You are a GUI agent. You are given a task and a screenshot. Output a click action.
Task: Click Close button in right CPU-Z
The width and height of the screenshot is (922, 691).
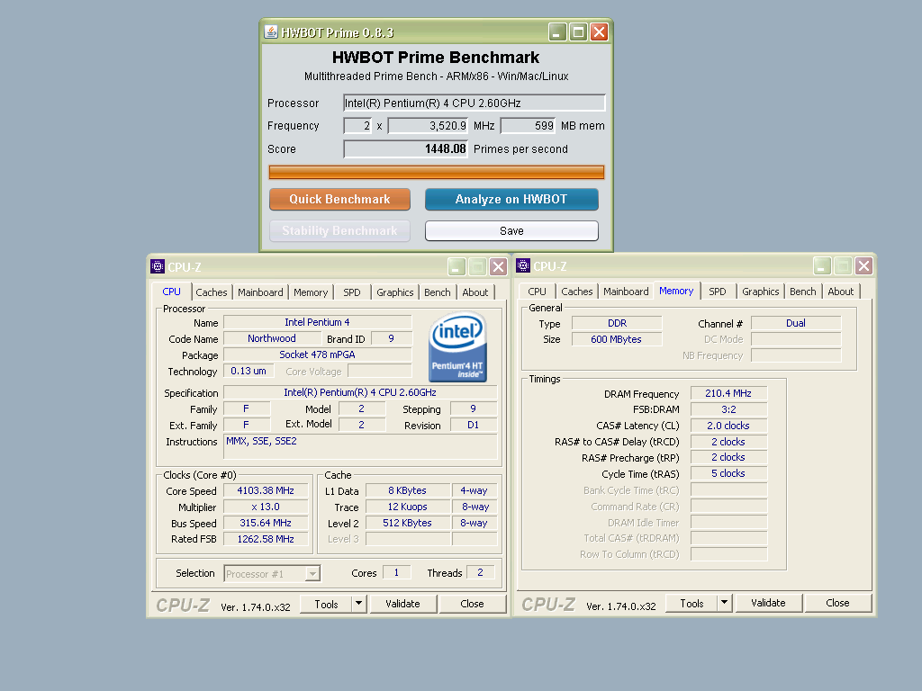pyautogui.click(x=837, y=603)
